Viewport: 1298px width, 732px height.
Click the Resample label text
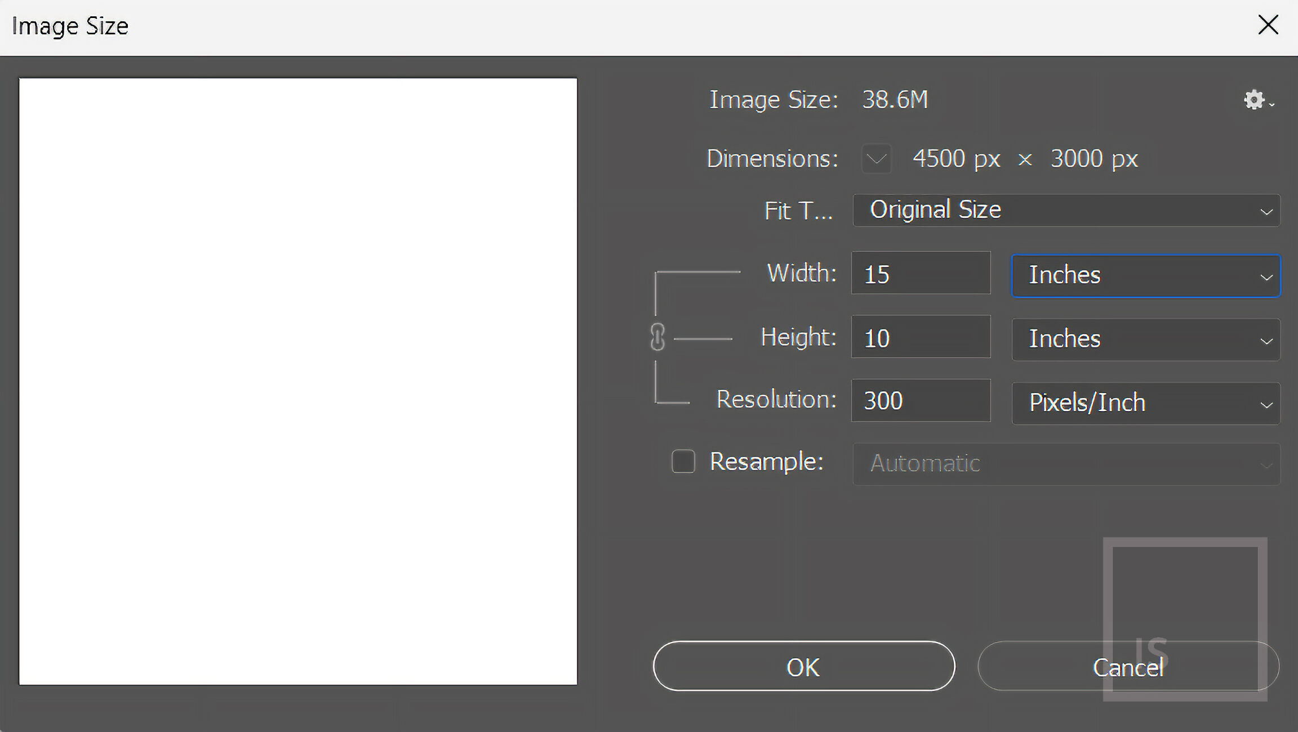click(766, 462)
